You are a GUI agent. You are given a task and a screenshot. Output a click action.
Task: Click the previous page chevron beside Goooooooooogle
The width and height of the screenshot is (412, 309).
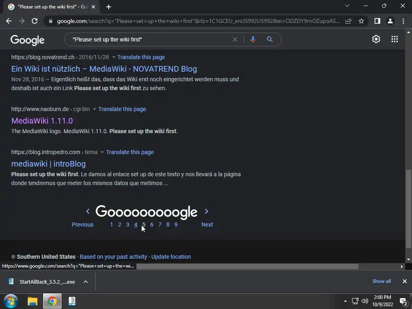(88, 211)
